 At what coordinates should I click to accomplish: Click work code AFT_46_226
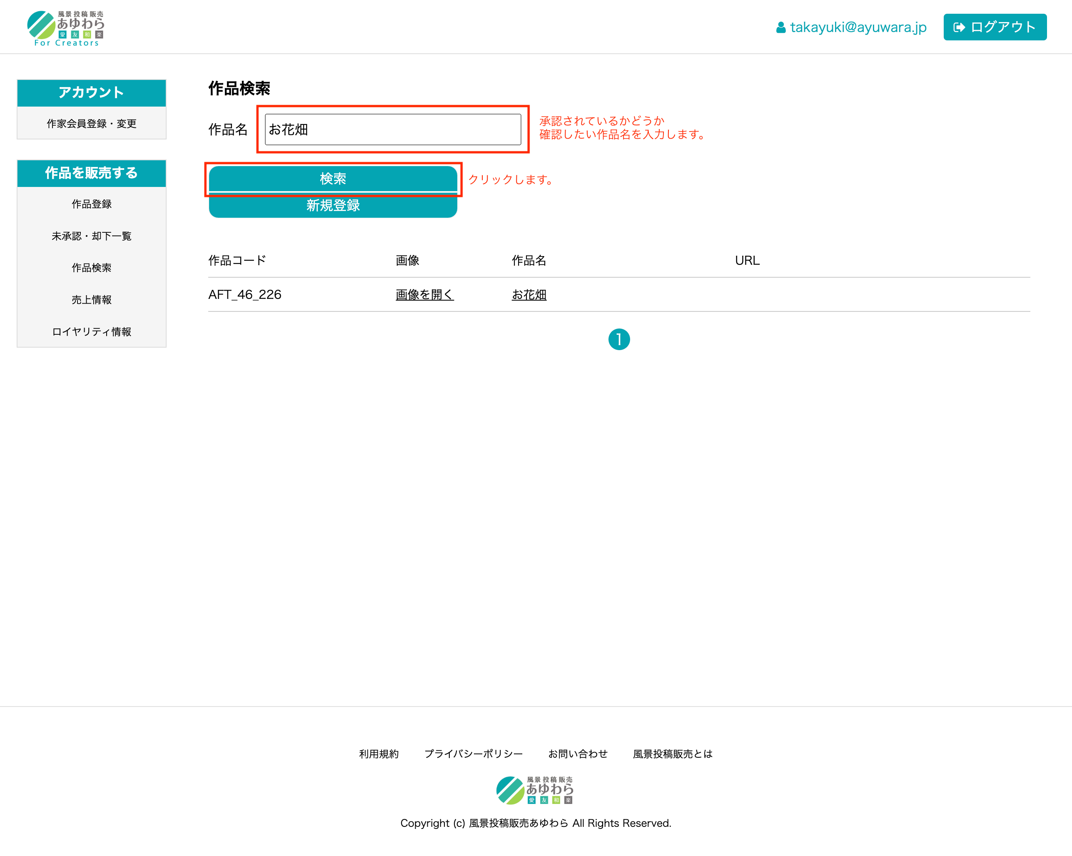[x=244, y=294]
